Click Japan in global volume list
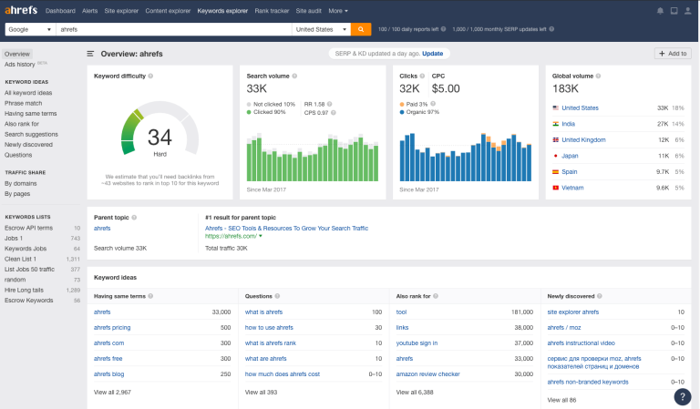The height and width of the screenshot is (409, 700). 570,156
